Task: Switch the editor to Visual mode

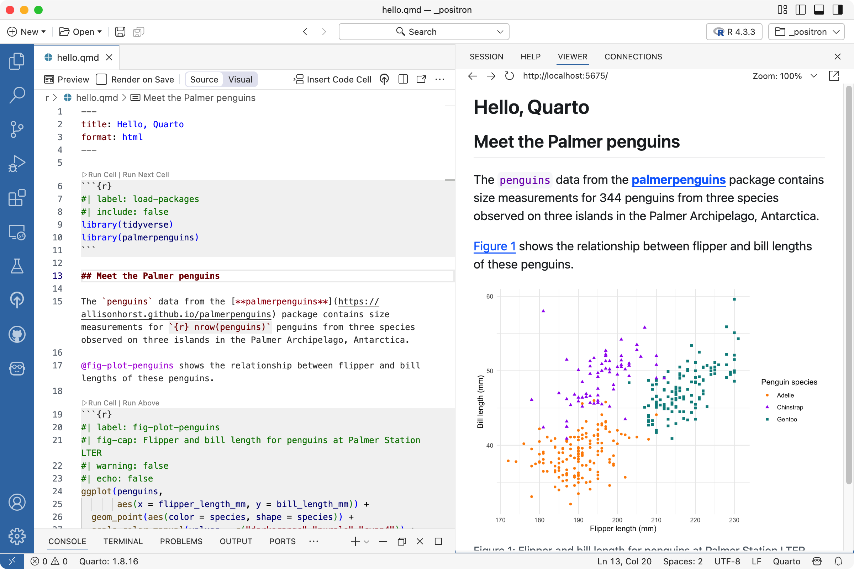Action: (x=241, y=79)
